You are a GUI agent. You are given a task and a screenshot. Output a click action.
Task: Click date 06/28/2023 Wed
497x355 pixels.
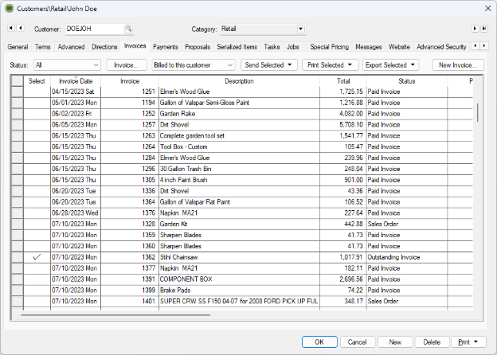click(76, 213)
